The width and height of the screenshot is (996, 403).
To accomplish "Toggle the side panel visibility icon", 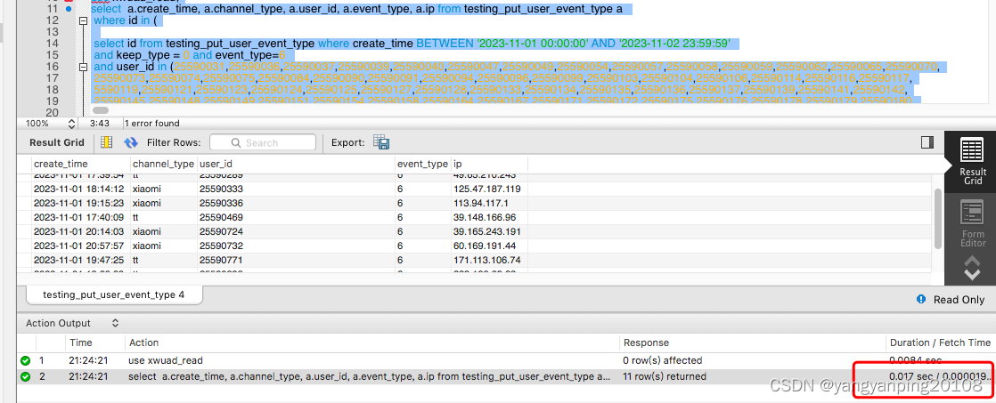I will click(927, 142).
